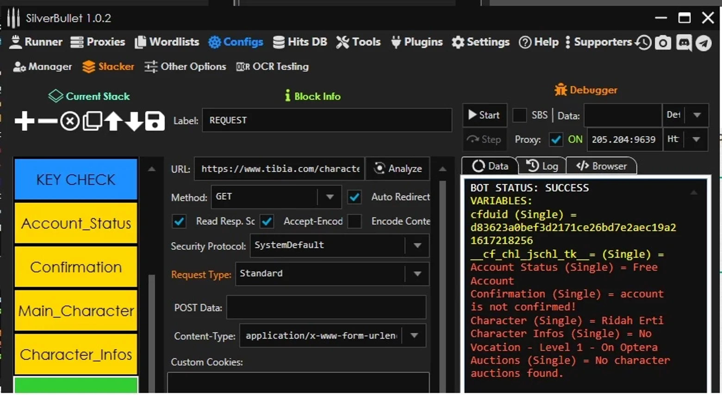Start the debugger

point(485,115)
